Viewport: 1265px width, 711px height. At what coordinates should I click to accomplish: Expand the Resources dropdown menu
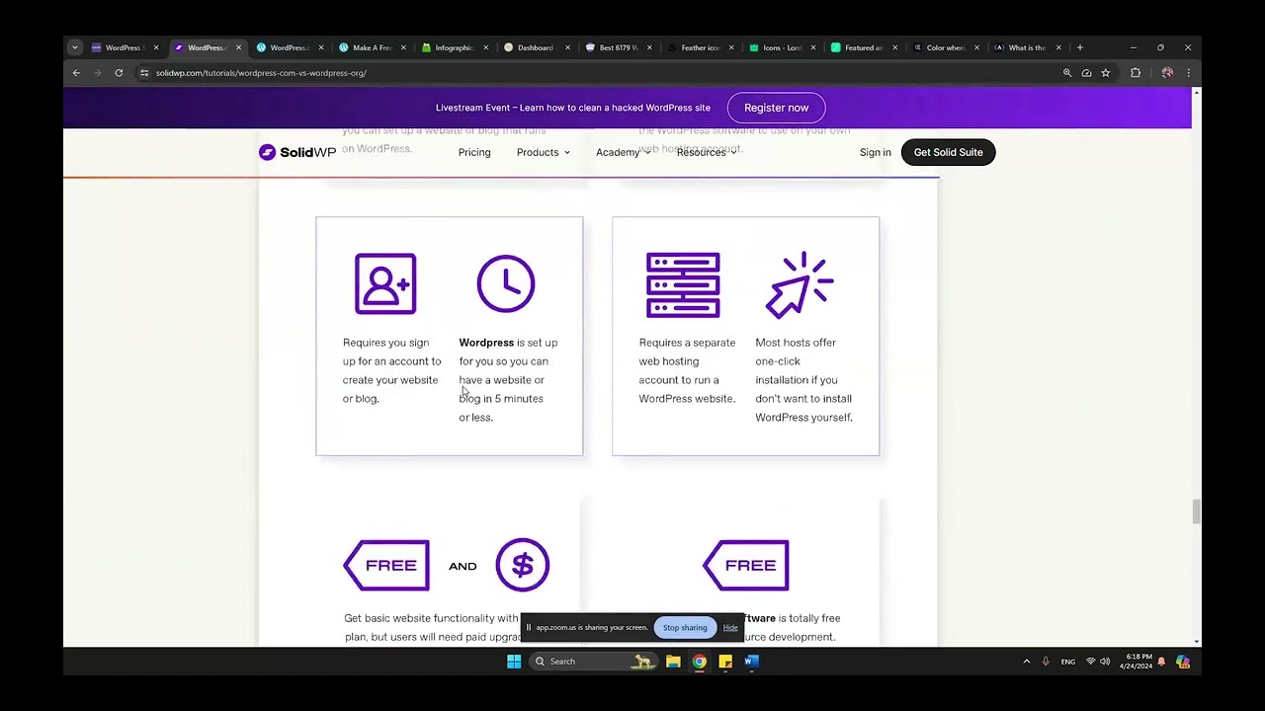[707, 152]
